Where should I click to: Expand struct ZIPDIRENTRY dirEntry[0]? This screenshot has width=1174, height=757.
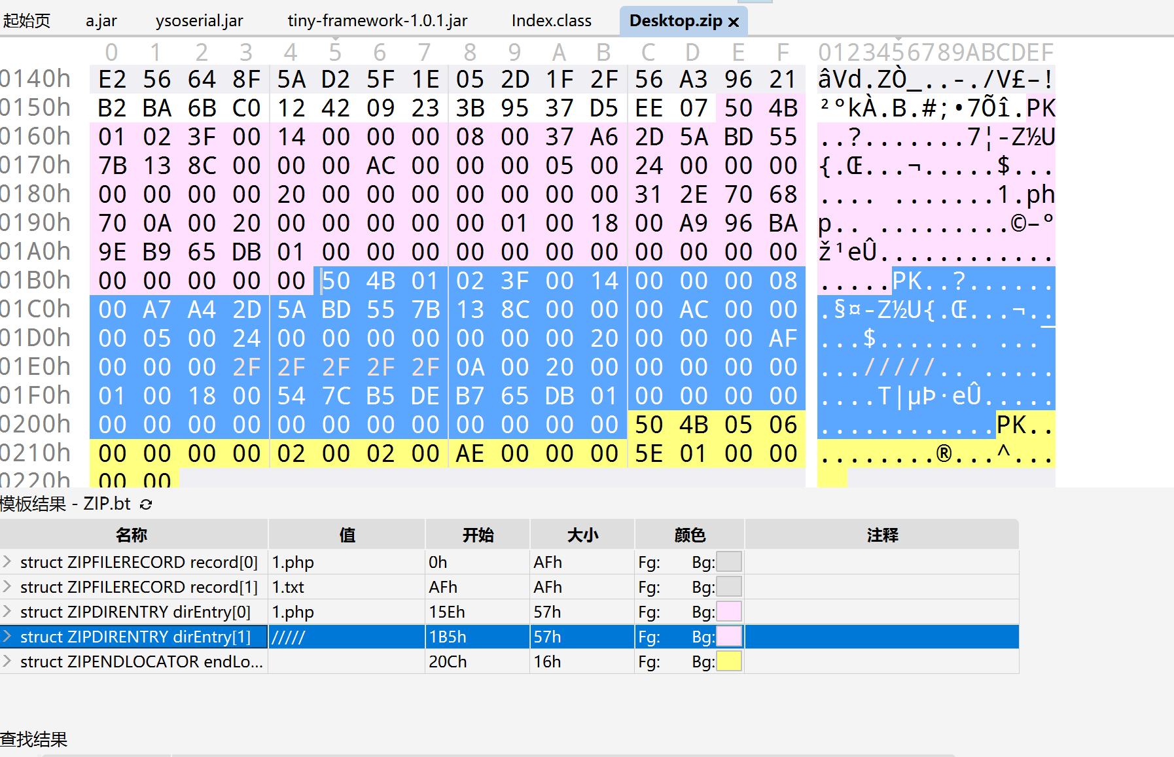(x=7, y=612)
